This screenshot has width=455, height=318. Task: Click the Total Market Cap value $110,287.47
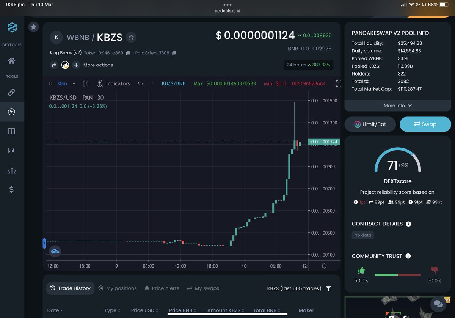(409, 89)
